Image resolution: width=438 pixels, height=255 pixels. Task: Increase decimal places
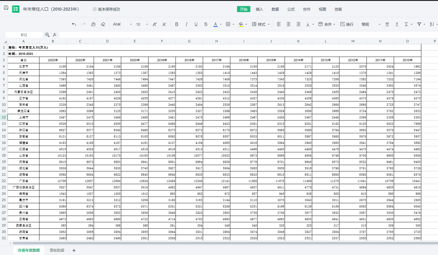click(x=387, y=24)
